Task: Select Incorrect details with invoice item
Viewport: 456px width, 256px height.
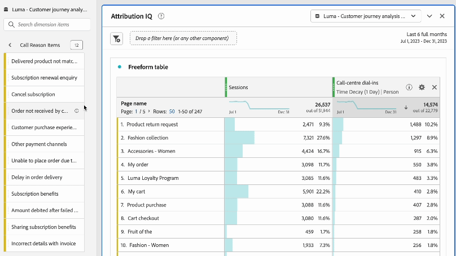Action: [x=44, y=244]
